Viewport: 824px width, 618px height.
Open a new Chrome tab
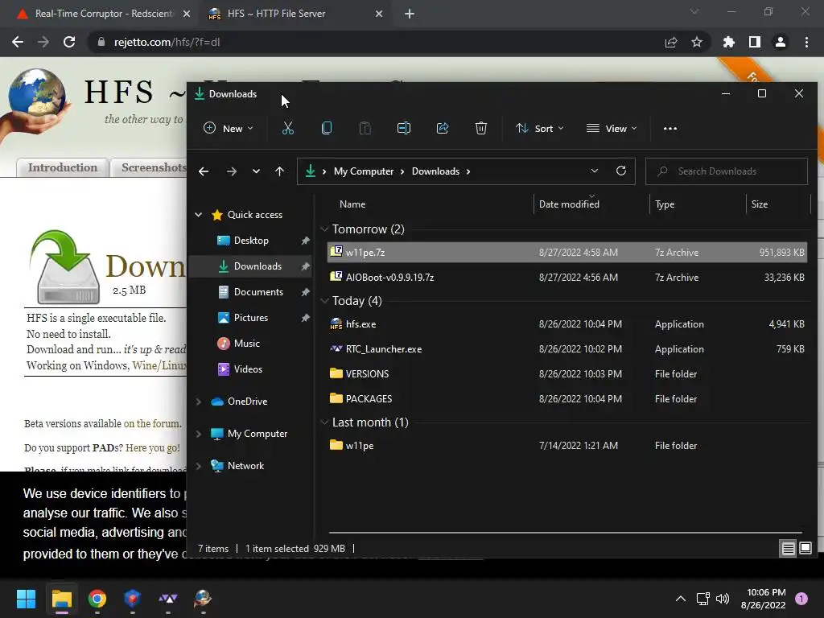tap(410, 14)
